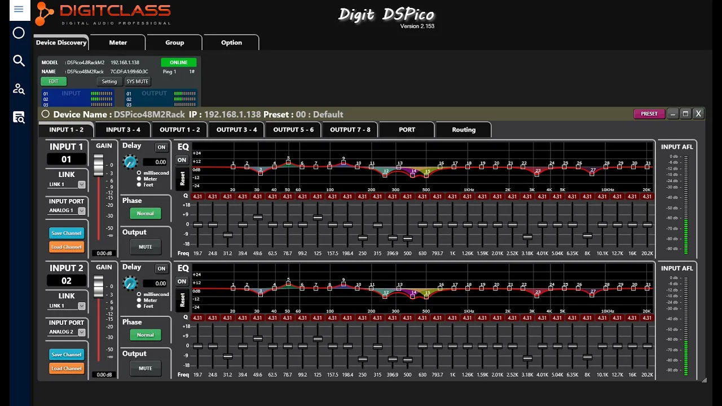
Task: Open device Setting button
Action: pos(109,82)
